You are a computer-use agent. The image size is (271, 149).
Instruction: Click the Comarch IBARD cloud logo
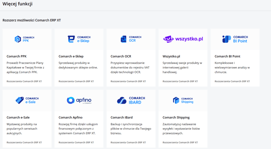pyautogui.click(x=131, y=100)
